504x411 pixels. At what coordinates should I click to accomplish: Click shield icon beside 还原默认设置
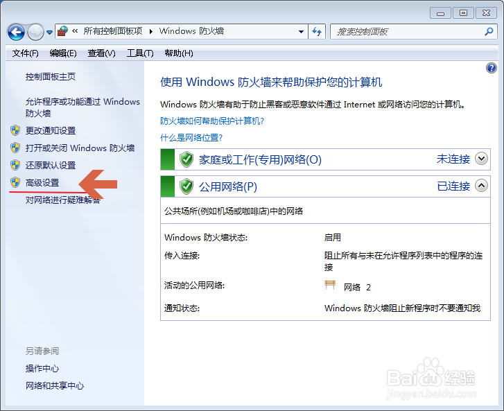[x=15, y=165]
